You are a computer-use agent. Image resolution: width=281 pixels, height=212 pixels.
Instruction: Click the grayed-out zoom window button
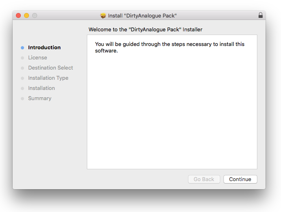35,15
